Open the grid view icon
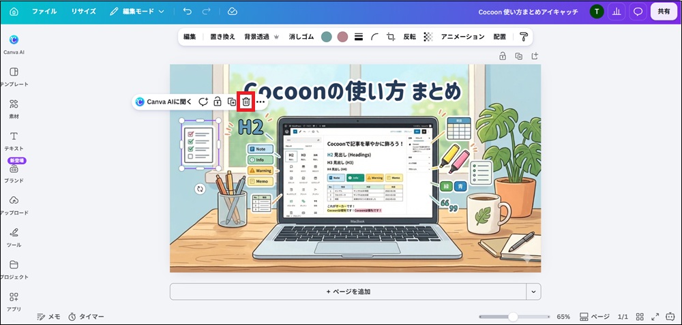This screenshot has width=682, height=325. coord(640,317)
